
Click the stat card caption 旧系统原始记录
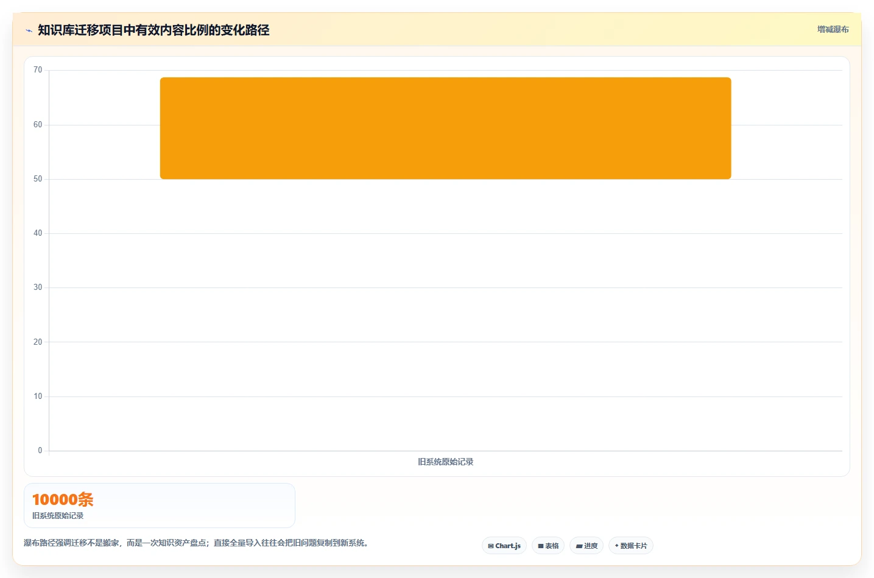coord(58,515)
